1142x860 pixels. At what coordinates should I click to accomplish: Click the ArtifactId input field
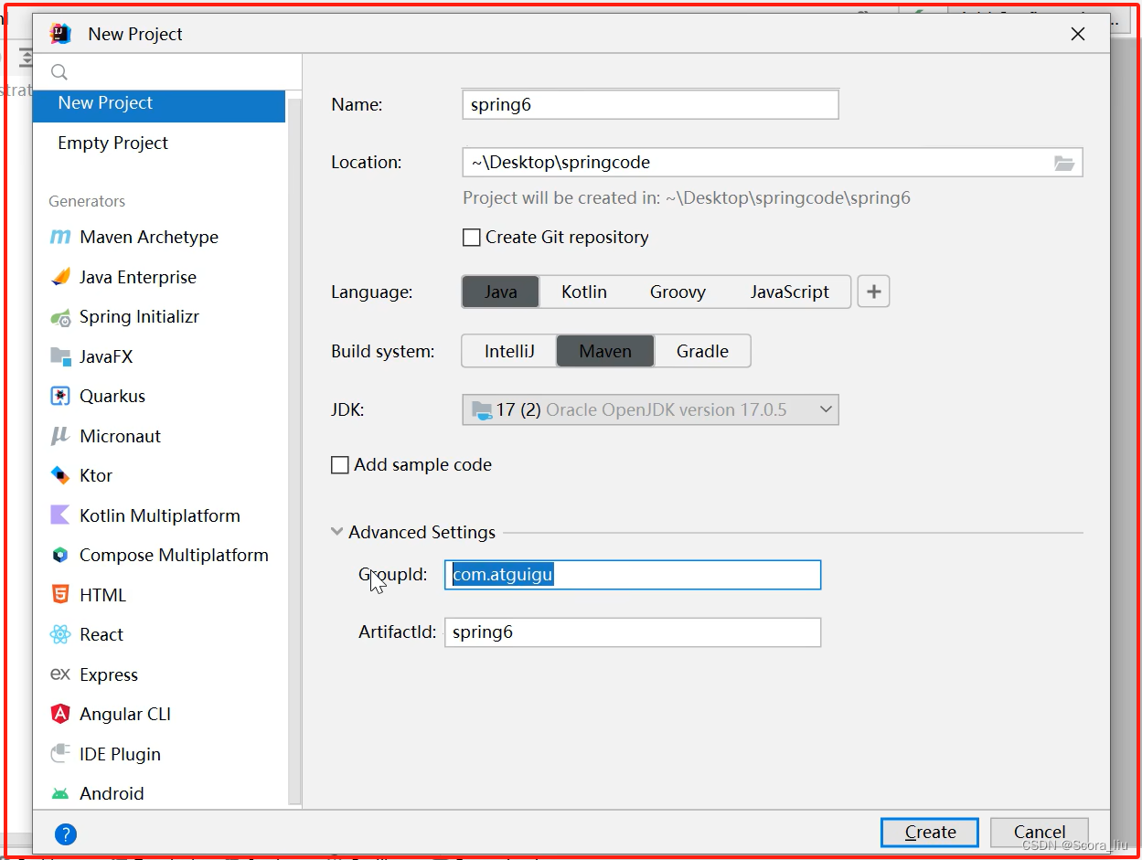[633, 632]
